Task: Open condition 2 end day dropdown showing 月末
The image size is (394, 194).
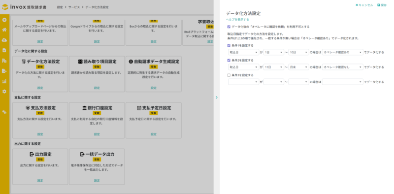Action: click(298, 67)
